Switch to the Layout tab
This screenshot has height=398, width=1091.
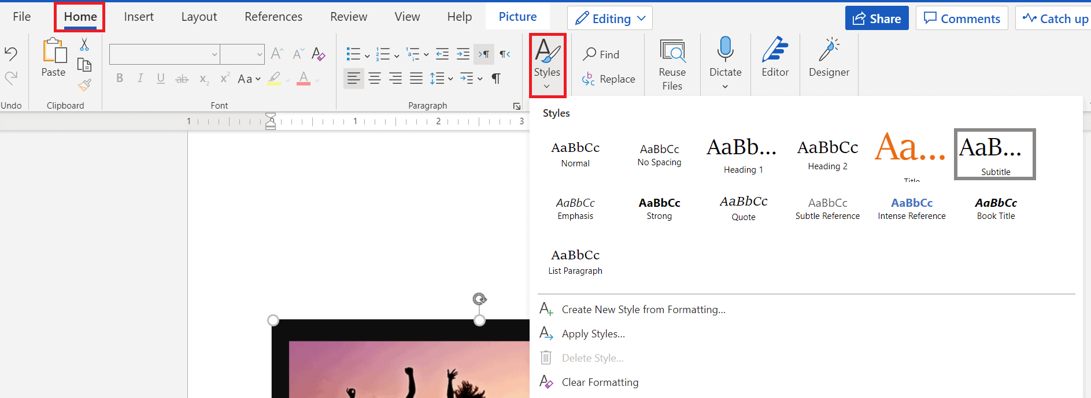(x=199, y=17)
